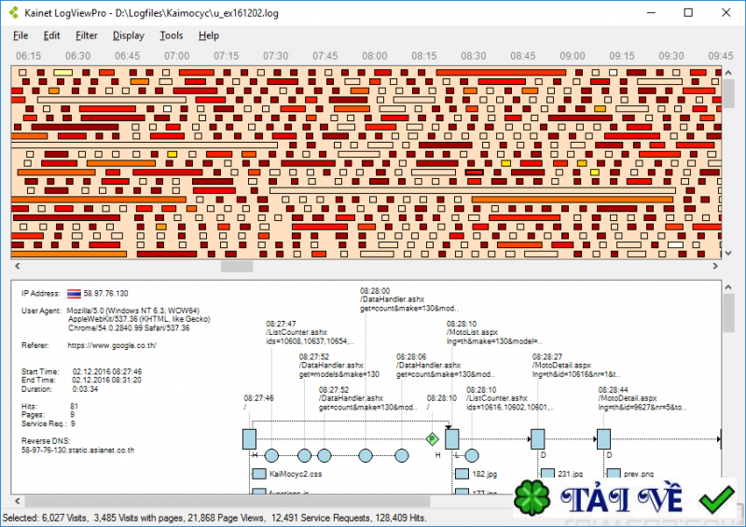Open the Help menu

pyautogui.click(x=209, y=35)
